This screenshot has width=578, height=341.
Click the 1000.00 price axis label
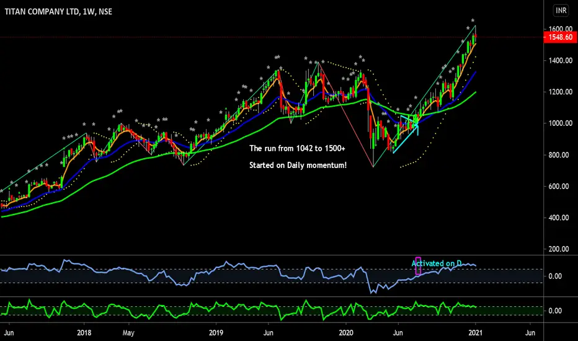[x=560, y=123]
